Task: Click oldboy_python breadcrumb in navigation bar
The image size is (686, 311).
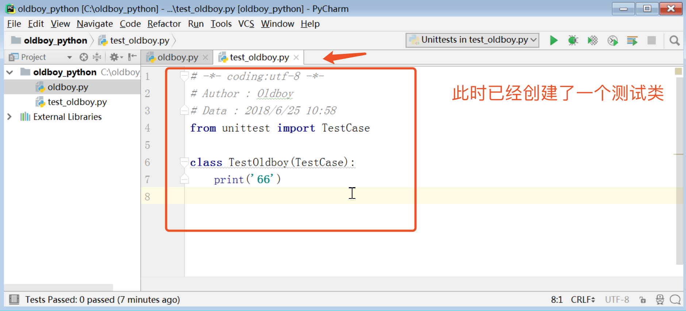Action: (49, 40)
